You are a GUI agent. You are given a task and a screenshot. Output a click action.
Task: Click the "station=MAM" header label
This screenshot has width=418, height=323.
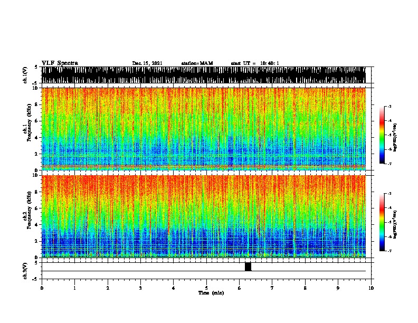[197, 63]
